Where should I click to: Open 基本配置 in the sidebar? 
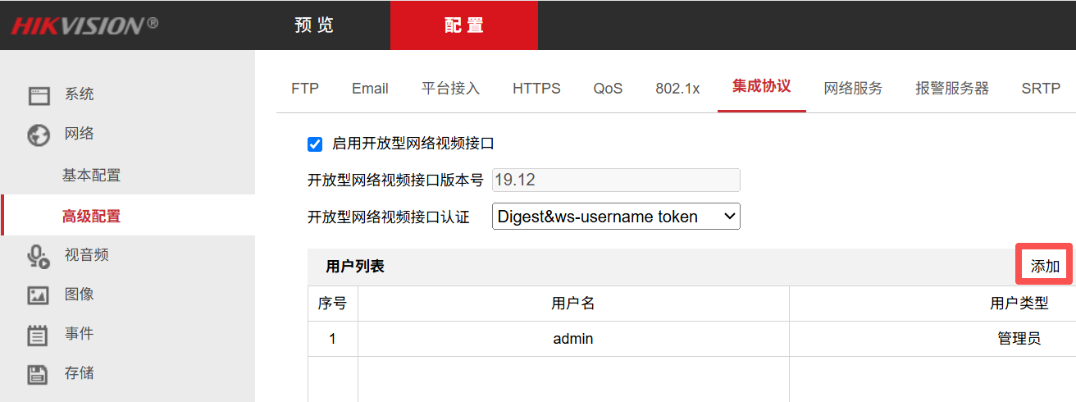(x=91, y=176)
